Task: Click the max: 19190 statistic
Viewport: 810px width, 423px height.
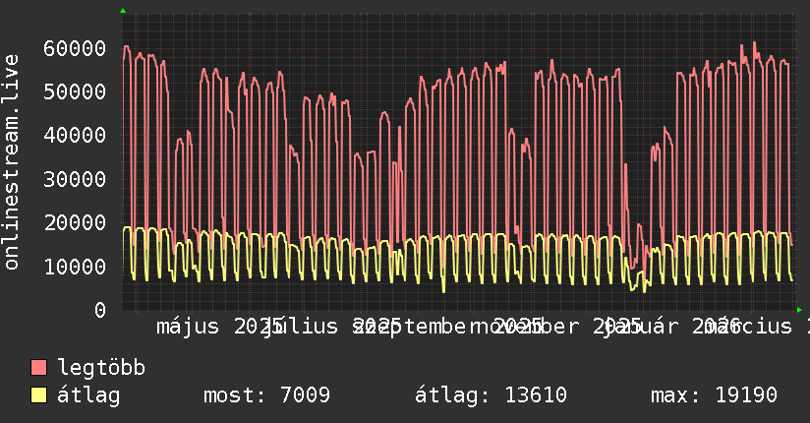Action: (714, 395)
